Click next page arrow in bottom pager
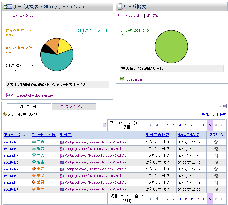Image resolution: width=228 pixels, height=205 pixels. tap(216, 199)
